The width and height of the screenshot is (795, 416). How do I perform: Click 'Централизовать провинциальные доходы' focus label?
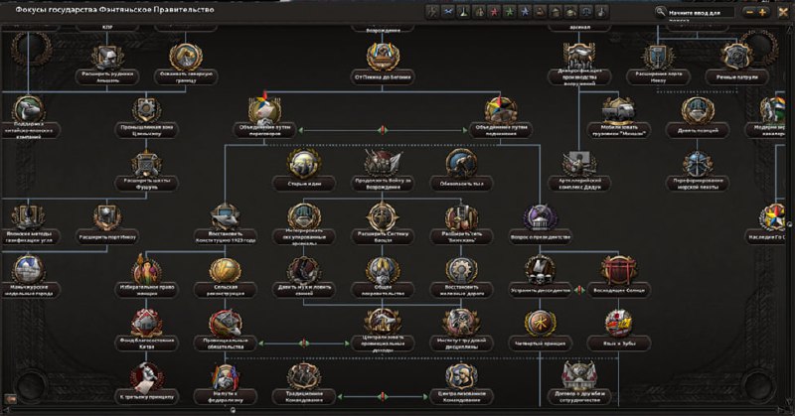[383, 344]
